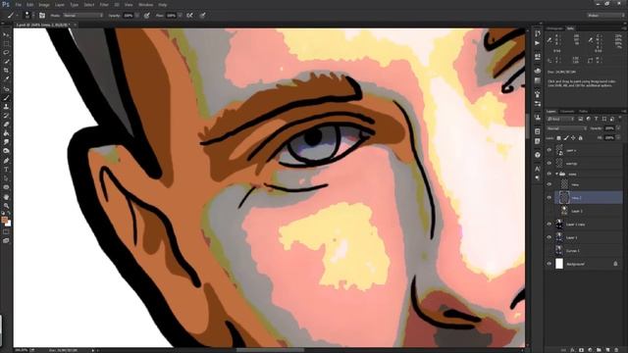The height and width of the screenshot is (353, 628).
Task: Close the open document tab
Action: (x=75, y=25)
